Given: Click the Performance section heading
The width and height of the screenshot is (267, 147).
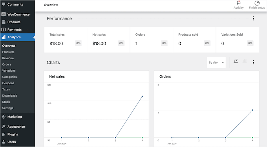Looking at the screenshot, I should [x=59, y=18].
